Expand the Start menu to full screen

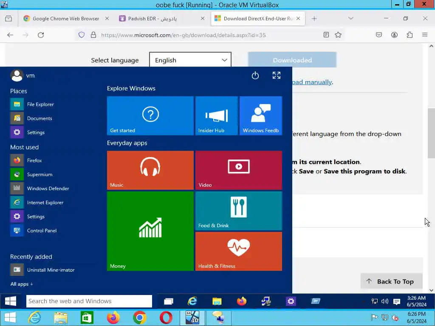coord(276,76)
